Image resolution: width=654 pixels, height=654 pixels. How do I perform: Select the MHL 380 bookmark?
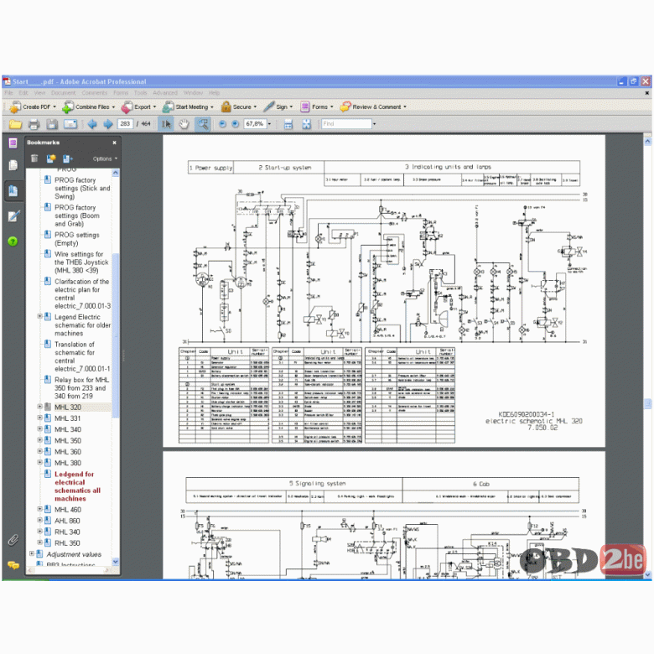(68, 463)
